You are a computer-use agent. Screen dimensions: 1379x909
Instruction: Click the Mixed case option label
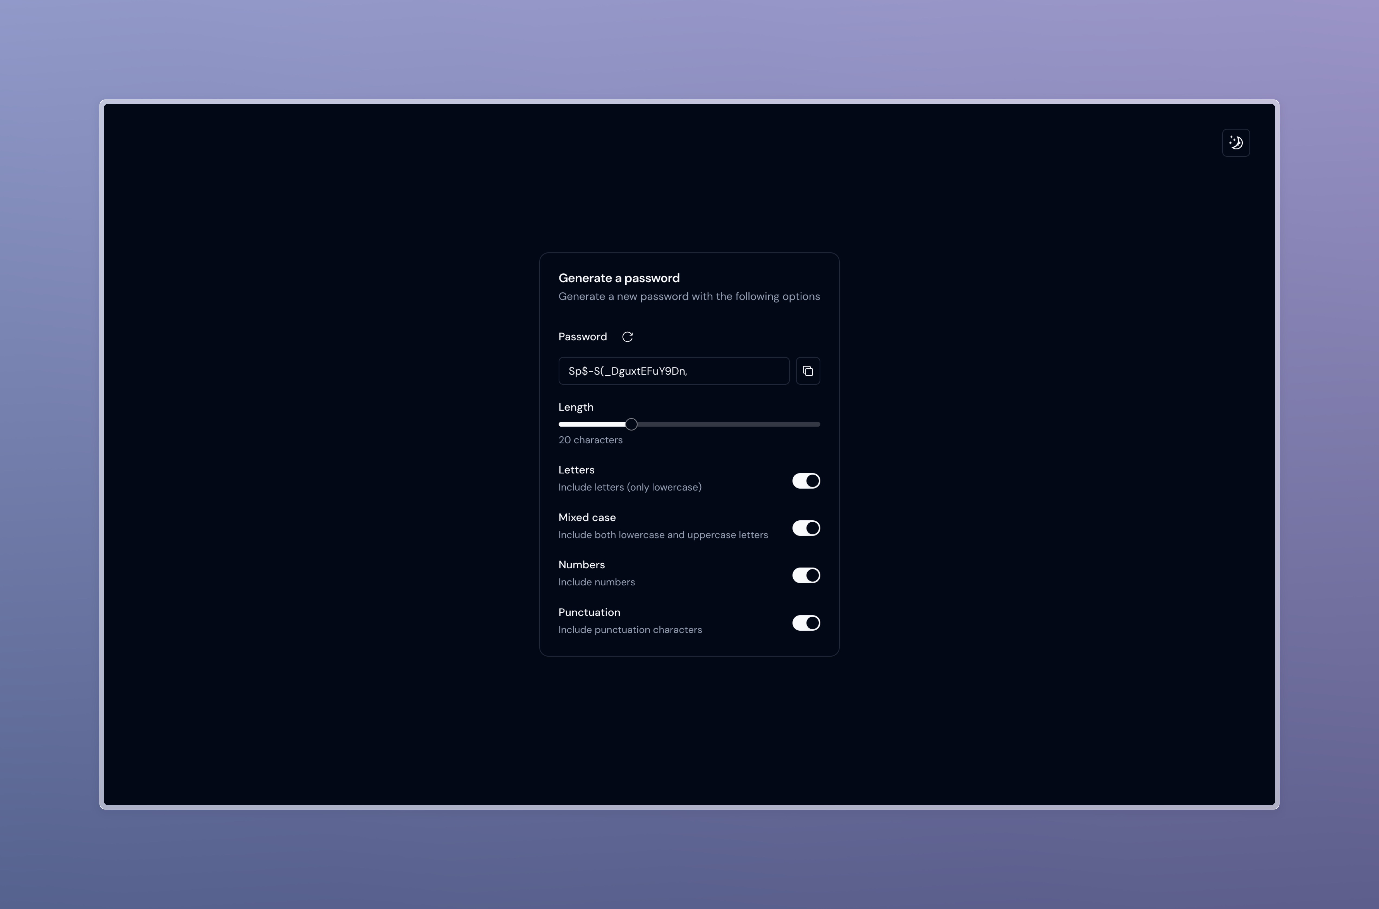pos(587,518)
